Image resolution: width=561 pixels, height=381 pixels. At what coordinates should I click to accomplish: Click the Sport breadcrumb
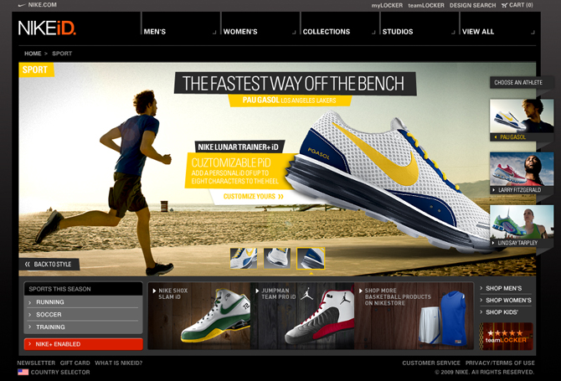pos(62,54)
